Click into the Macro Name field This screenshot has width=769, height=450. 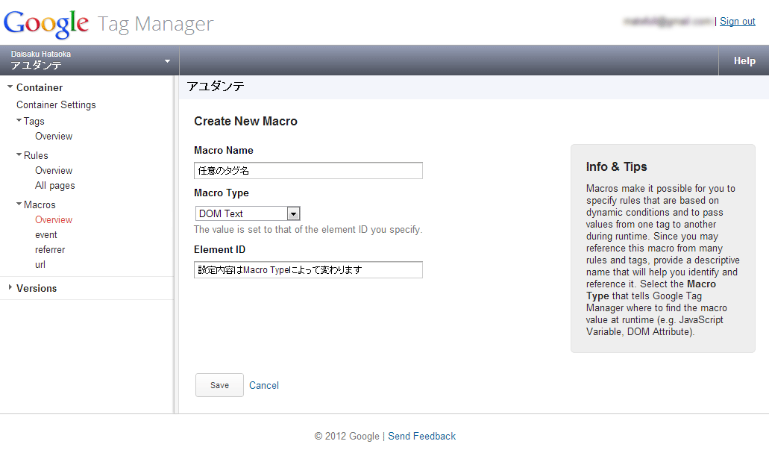point(308,171)
